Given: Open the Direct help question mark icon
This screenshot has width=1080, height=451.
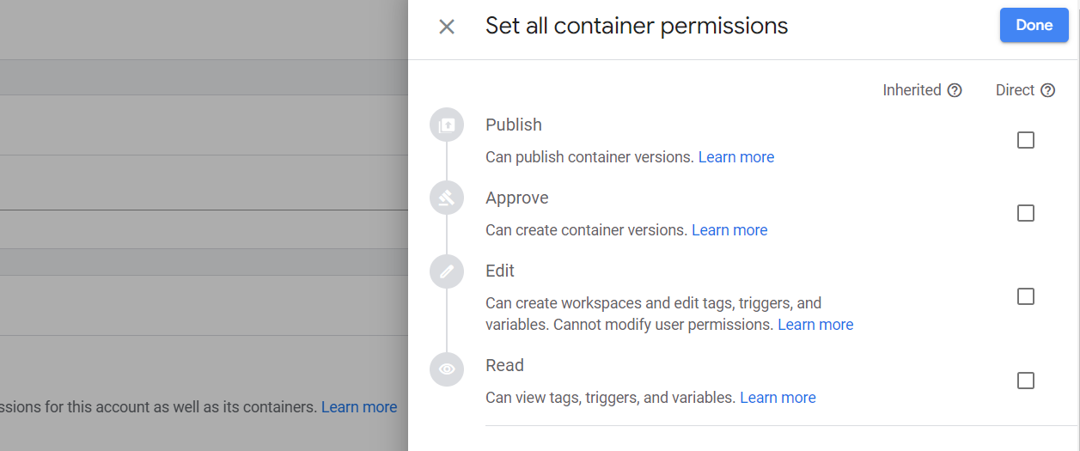Looking at the screenshot, I should pyautogui.click(x=1047, y=90).
